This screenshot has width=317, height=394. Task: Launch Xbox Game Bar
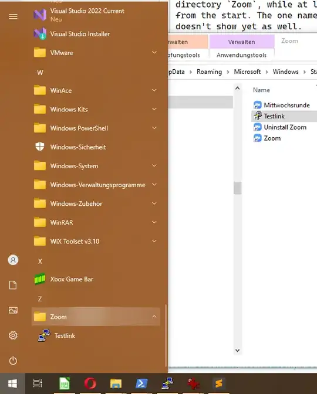pos(96,279)
